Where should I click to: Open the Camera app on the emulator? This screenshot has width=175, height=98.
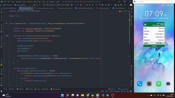168,84
